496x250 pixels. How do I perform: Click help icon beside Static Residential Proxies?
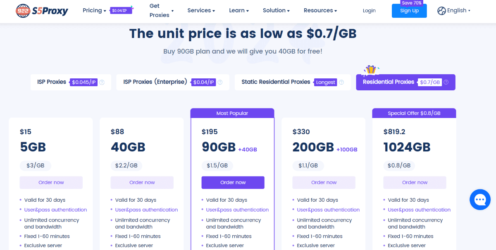[x=341, y=82]
